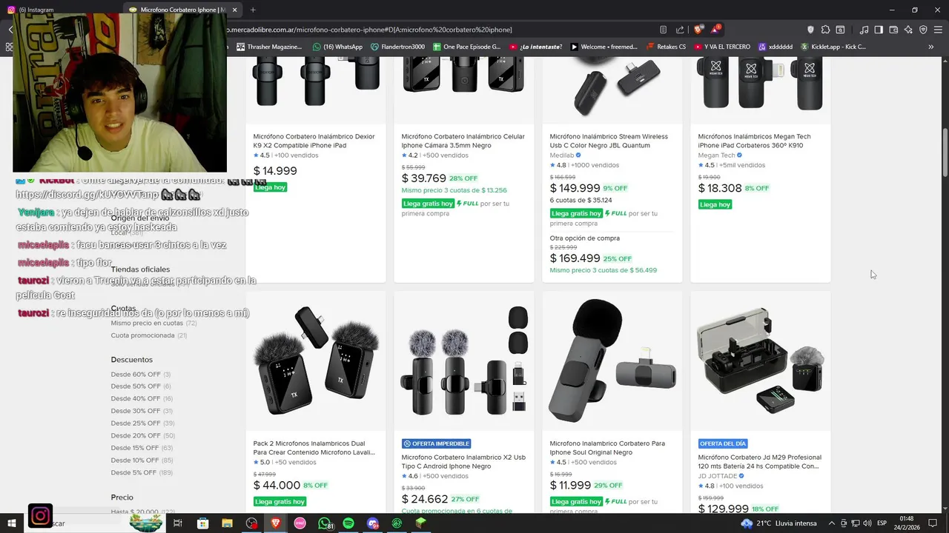Open WhatsApp from taskbar
The width and height of the screenshot is (949, 533).
click(x=324, y=523)
